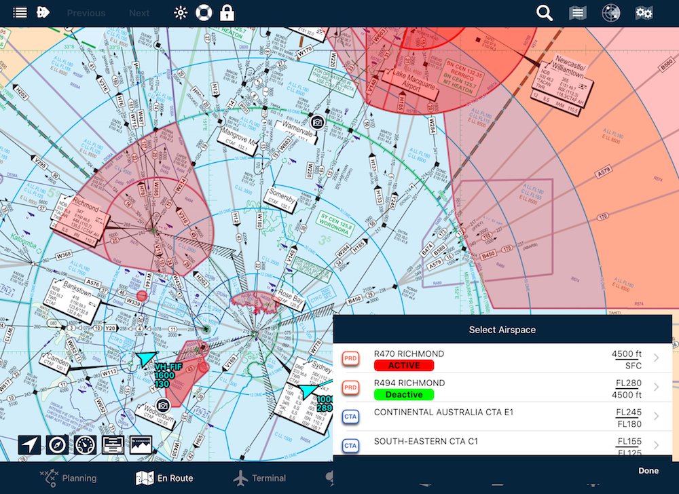
Task: Tap the Bankstown airport info box
Action: pyautogui.click(x=72, y=301)
